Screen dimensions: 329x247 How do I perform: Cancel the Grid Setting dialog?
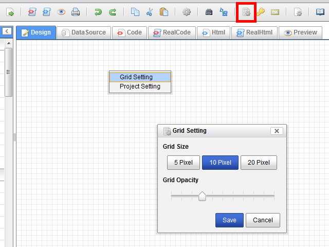coord(263,220)
